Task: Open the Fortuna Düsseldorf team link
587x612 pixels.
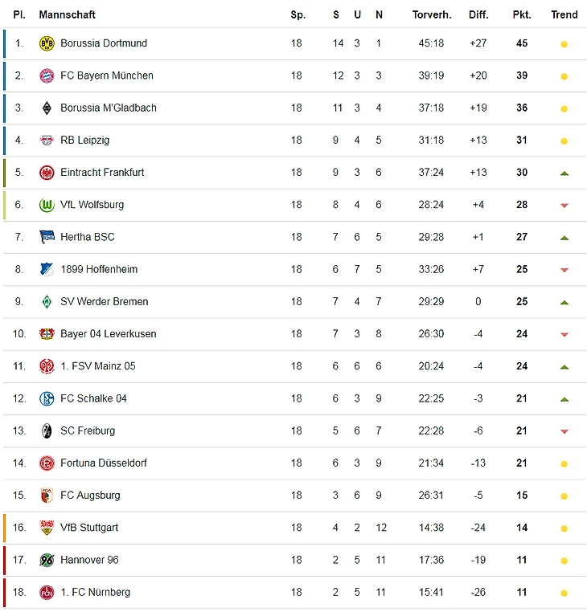Action: click(x=104, y=463)
